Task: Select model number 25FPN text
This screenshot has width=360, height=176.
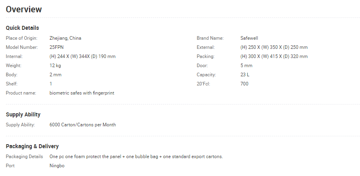Action: click(x=56, y=47)
